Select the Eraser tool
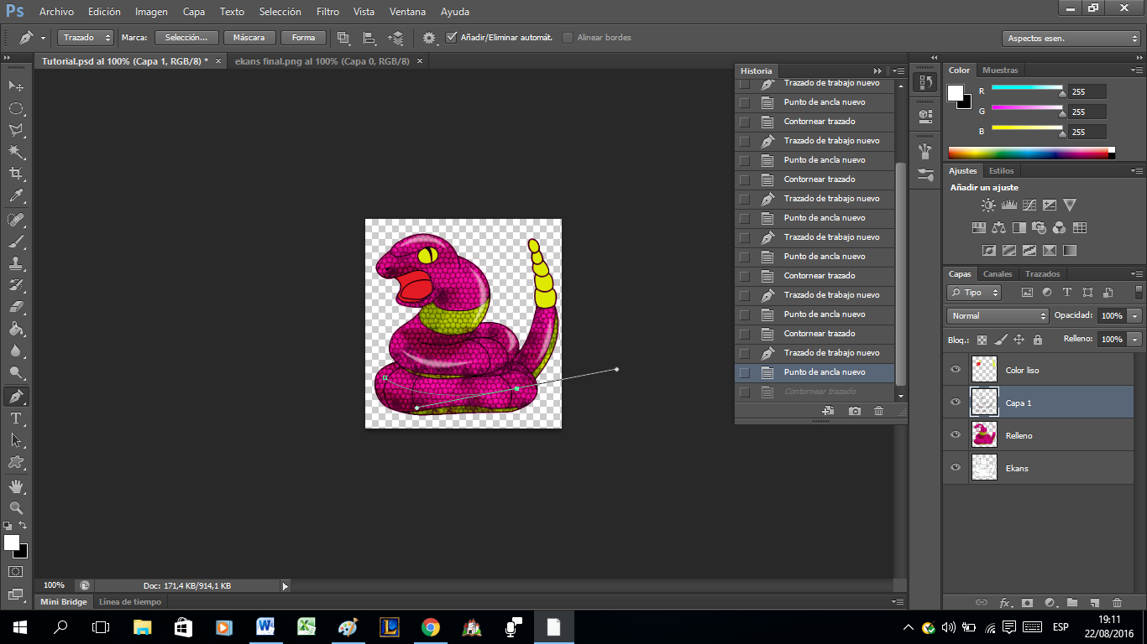 (16, 307)
